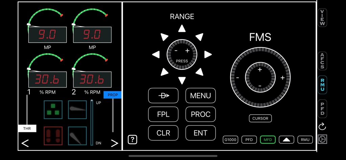
Task: Switch to the G1000 tab
Action: pos(230,140)
